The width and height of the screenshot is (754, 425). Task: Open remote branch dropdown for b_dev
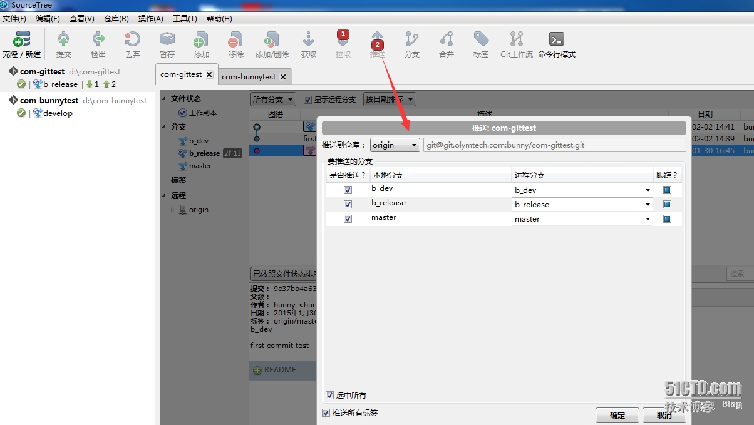coord(582,190)
